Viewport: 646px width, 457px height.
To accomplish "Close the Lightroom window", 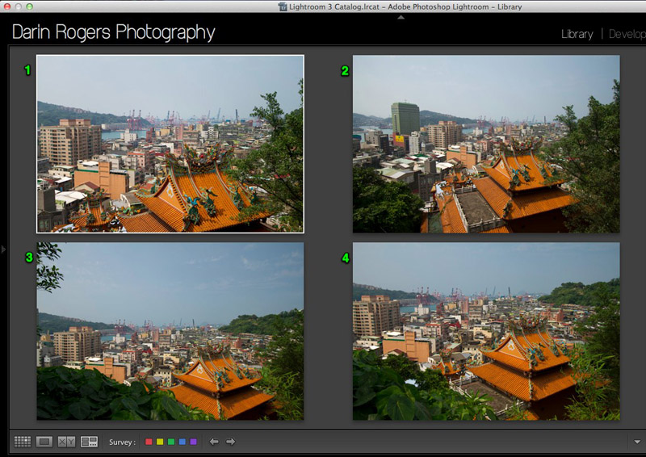I will 7,6.
